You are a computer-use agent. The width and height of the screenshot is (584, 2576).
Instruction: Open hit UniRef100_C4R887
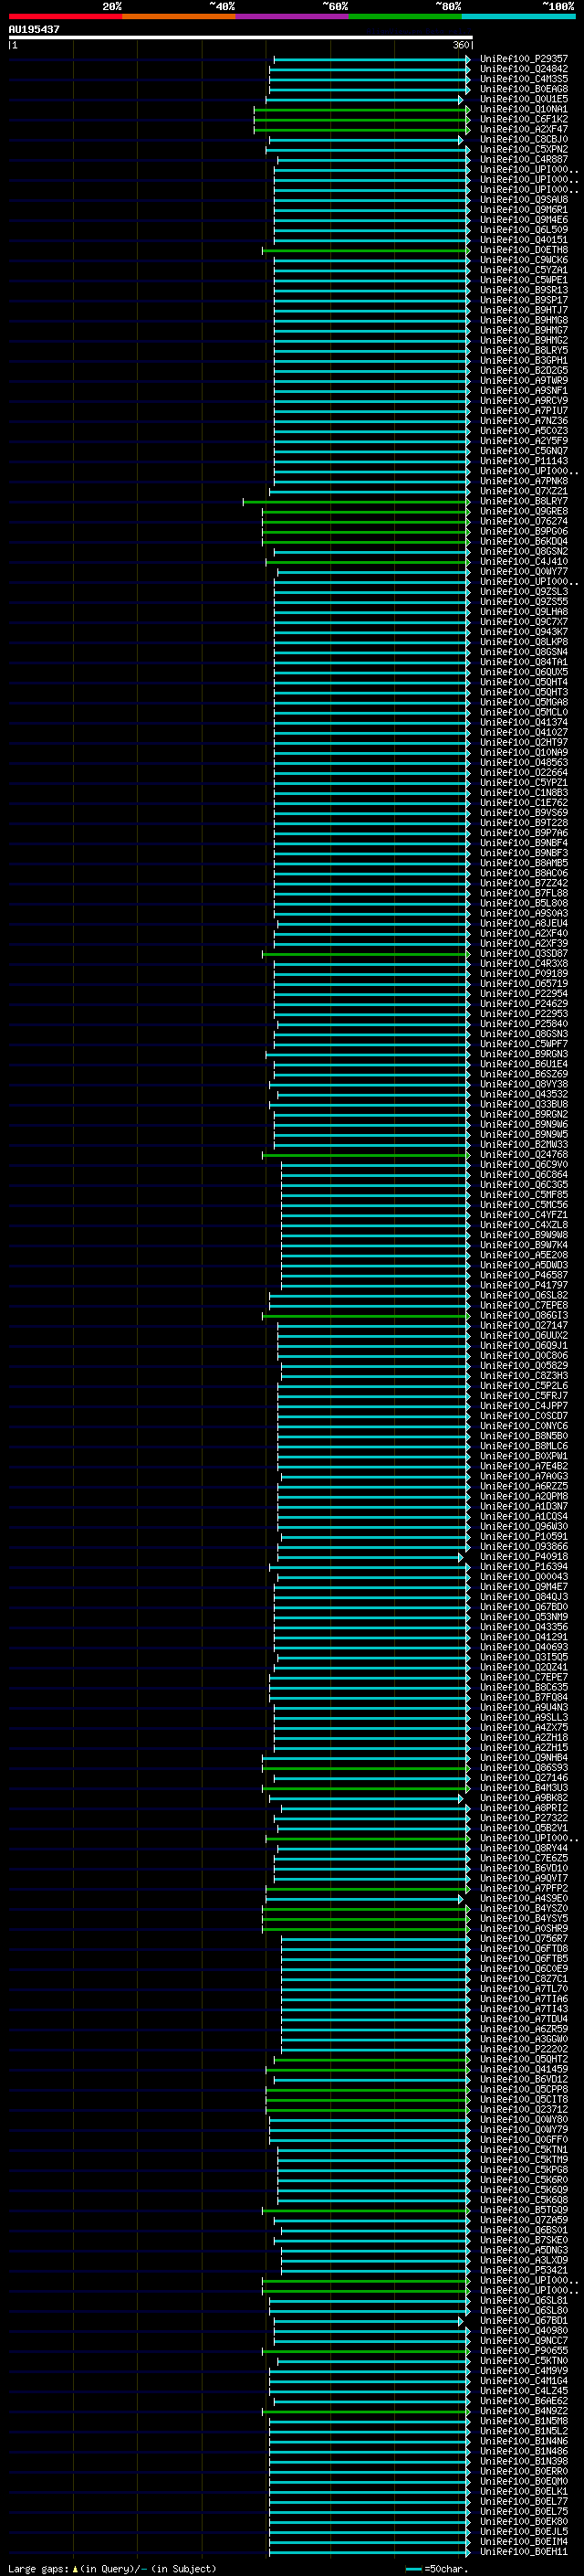point(524,159)
